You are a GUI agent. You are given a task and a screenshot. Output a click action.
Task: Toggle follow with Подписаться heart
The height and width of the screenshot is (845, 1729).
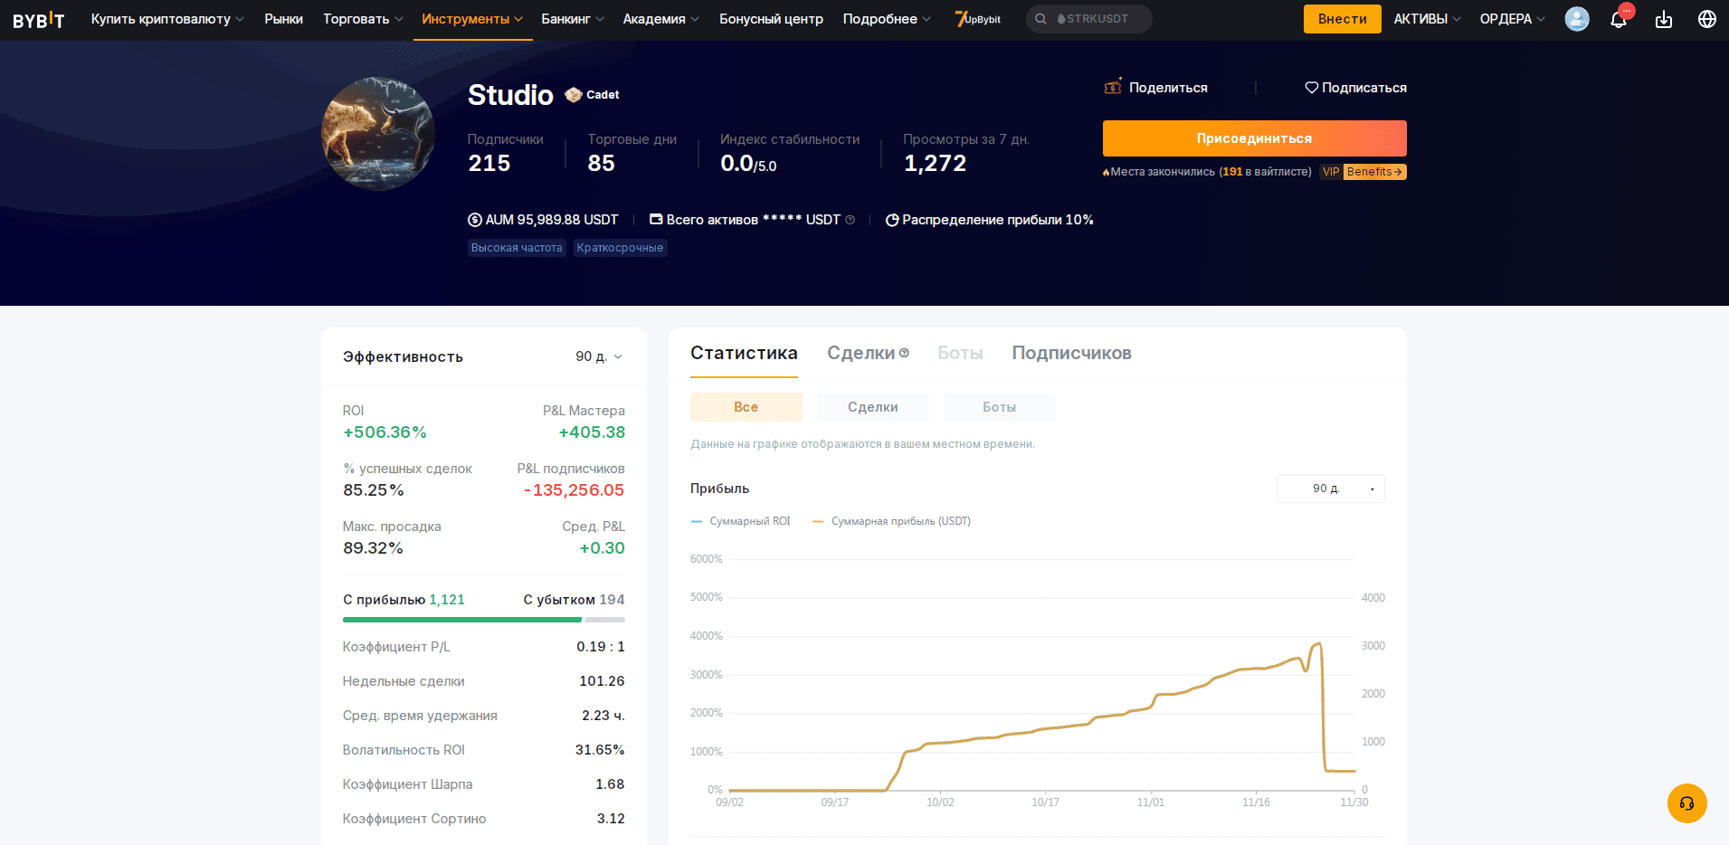click(x=1355, y=88)
